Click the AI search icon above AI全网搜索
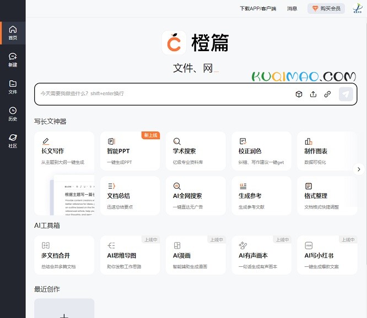Screen dimensions: 367x318 point(177,186)
